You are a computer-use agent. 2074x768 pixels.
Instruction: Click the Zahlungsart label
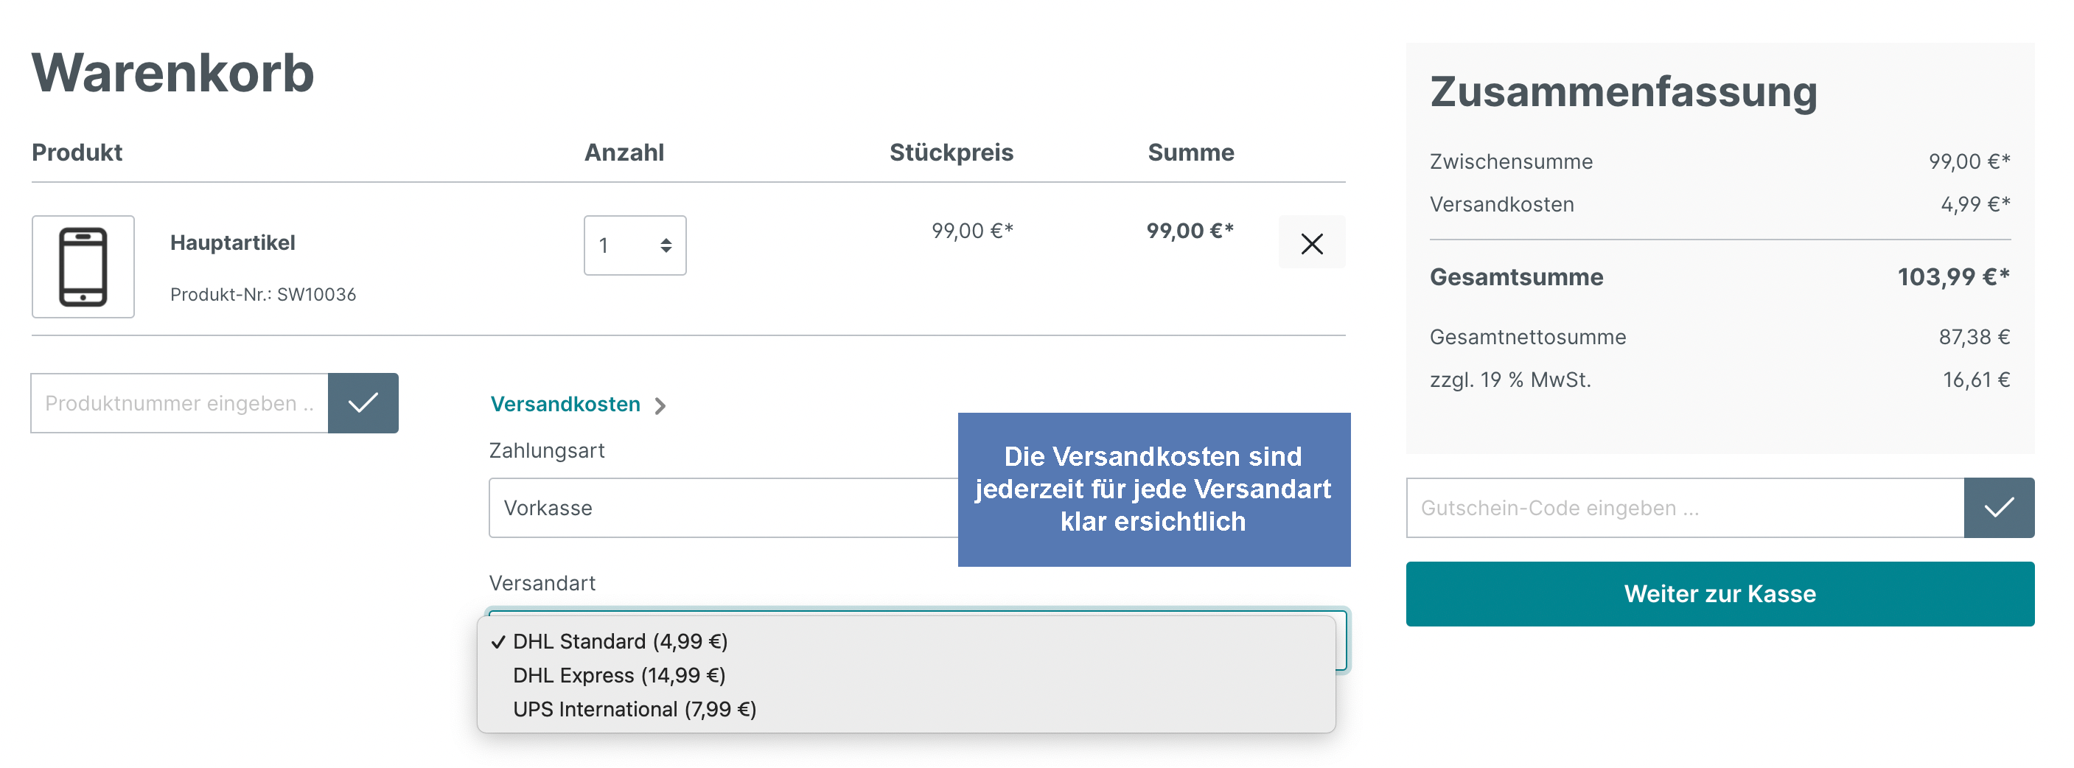point(547,450)
